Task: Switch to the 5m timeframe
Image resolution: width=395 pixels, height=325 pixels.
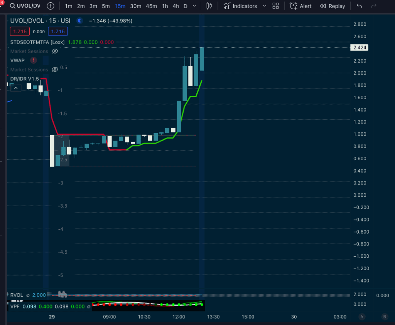Action: (x=105, y=6)
